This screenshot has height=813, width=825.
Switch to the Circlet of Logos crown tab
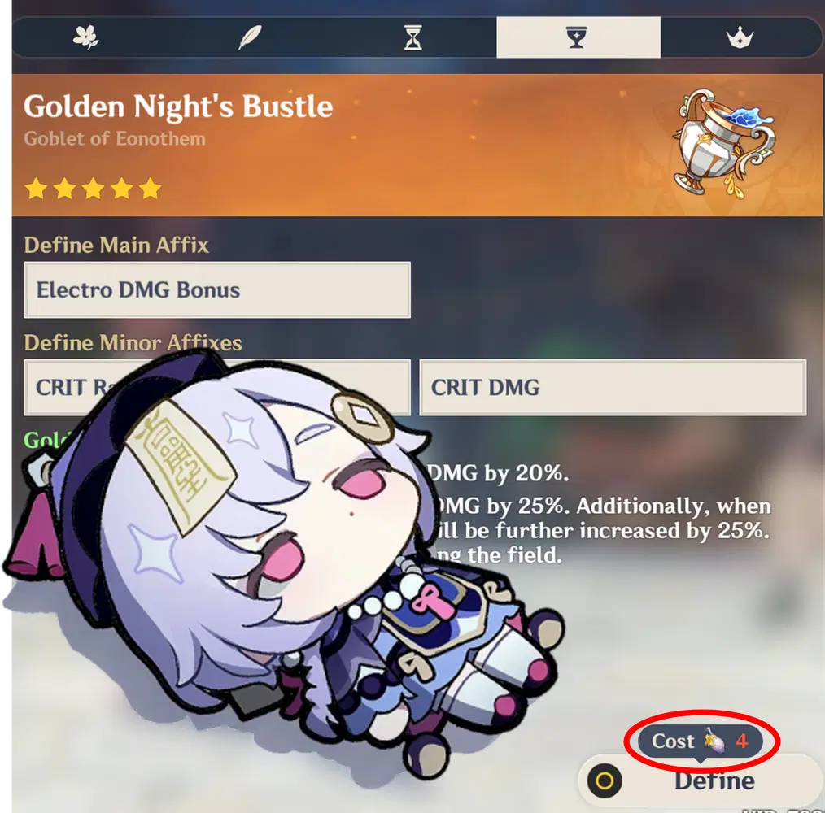740,37
